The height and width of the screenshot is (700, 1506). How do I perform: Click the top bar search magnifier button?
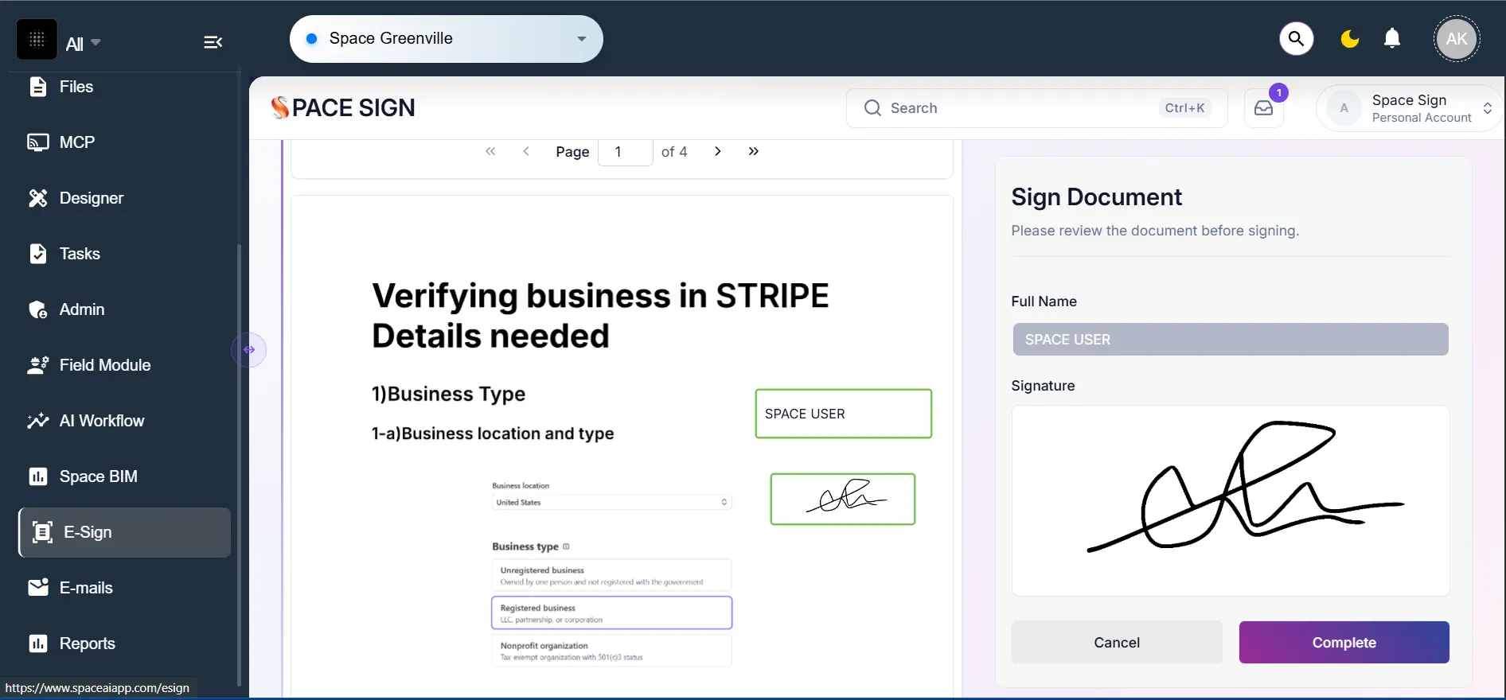pos(1296,38)
